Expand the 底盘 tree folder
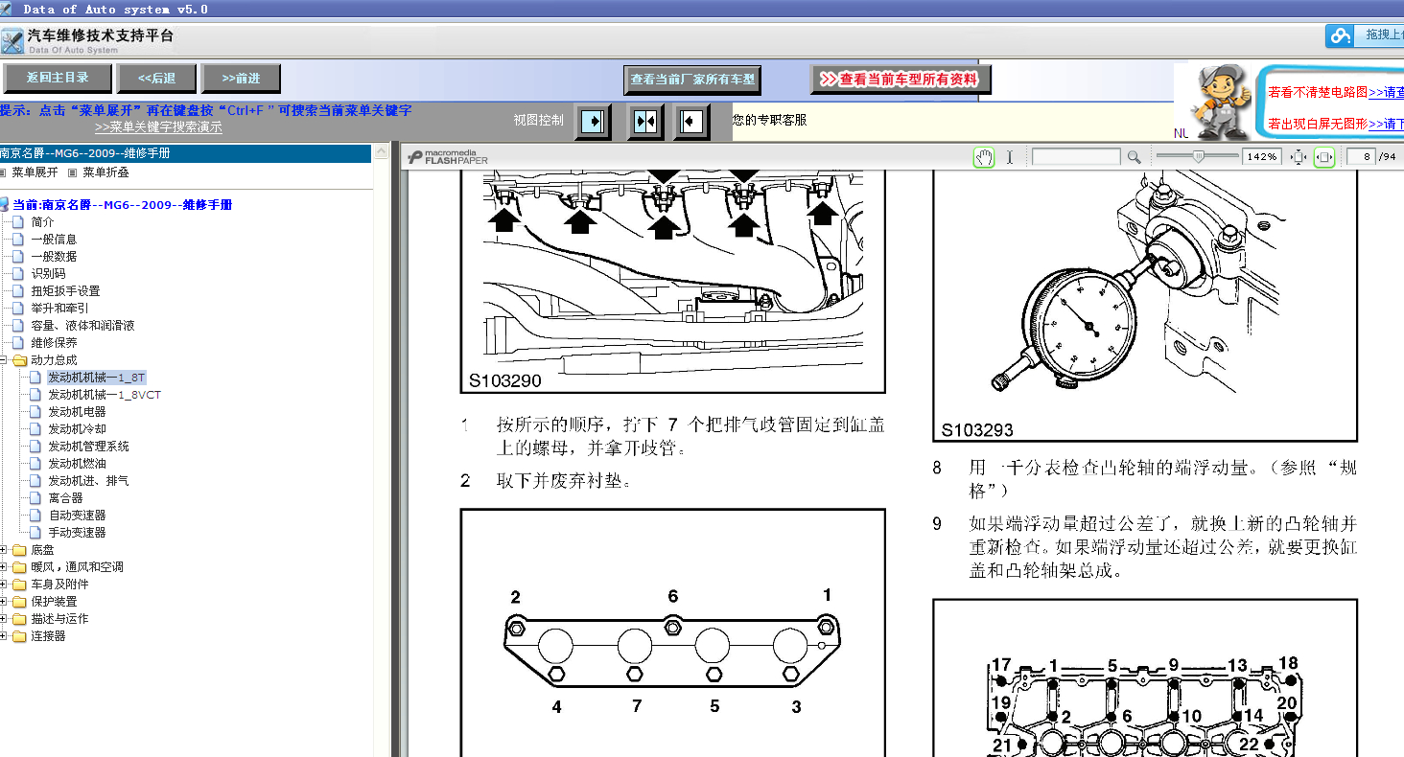Image resolution: width=1404 pixels, height=757 pixels. coord(4,550)
